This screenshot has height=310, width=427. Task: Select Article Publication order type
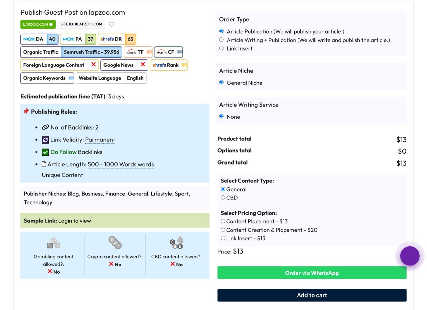click(221, 31)
